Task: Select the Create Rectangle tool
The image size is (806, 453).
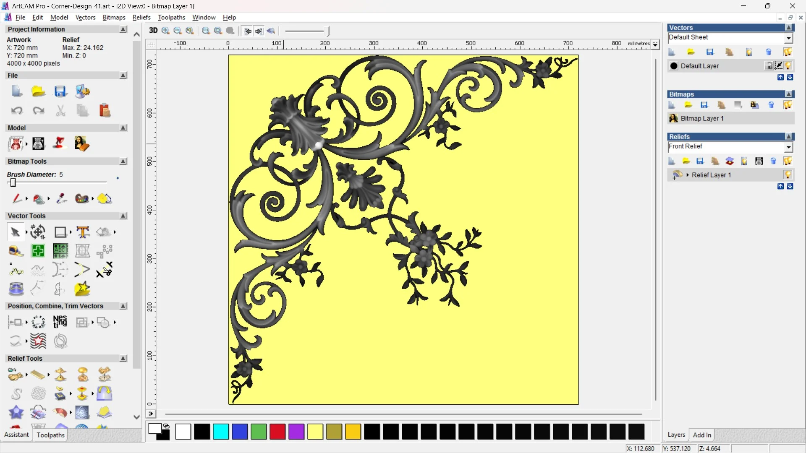Action: [x=61, y=232]
